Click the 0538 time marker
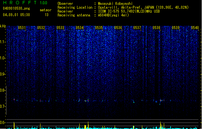 (x=156, y=28)
